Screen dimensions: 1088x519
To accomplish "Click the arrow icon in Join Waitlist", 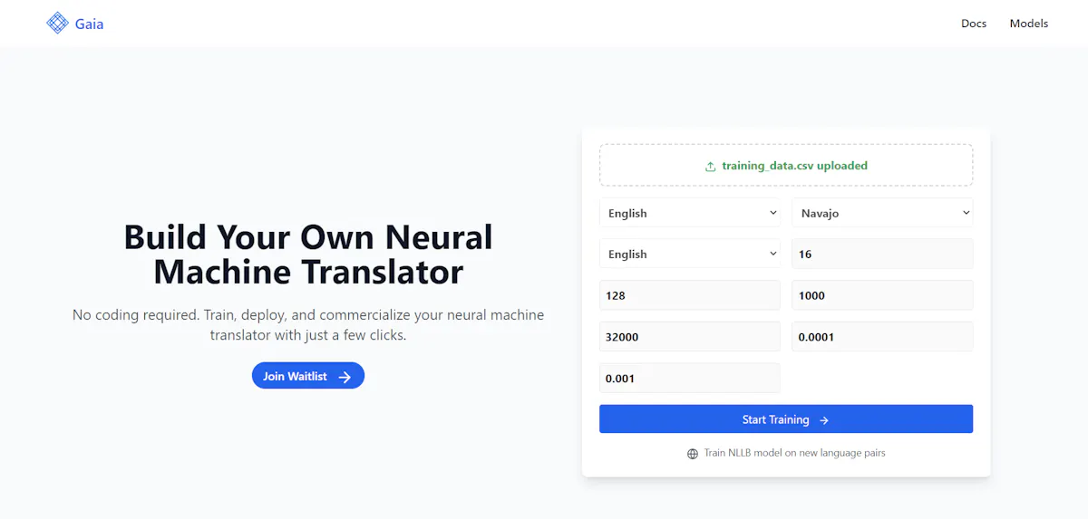I will click(345, 377).
